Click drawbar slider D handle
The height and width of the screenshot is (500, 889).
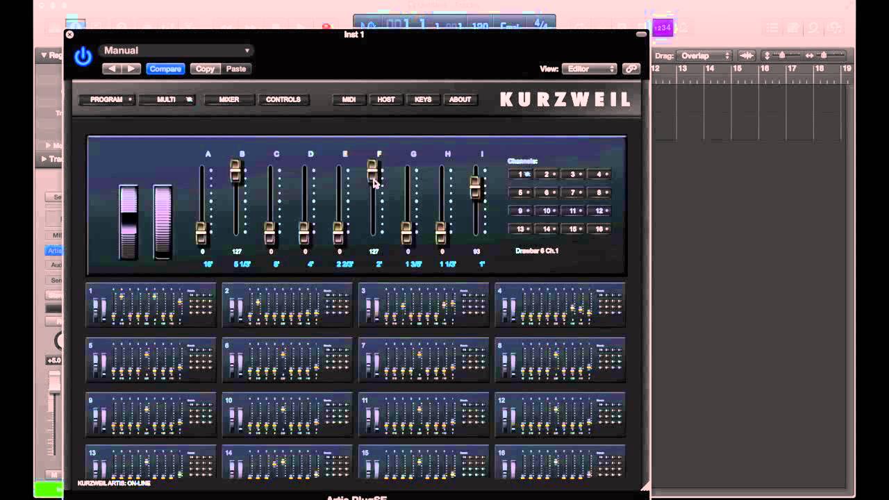304,233
